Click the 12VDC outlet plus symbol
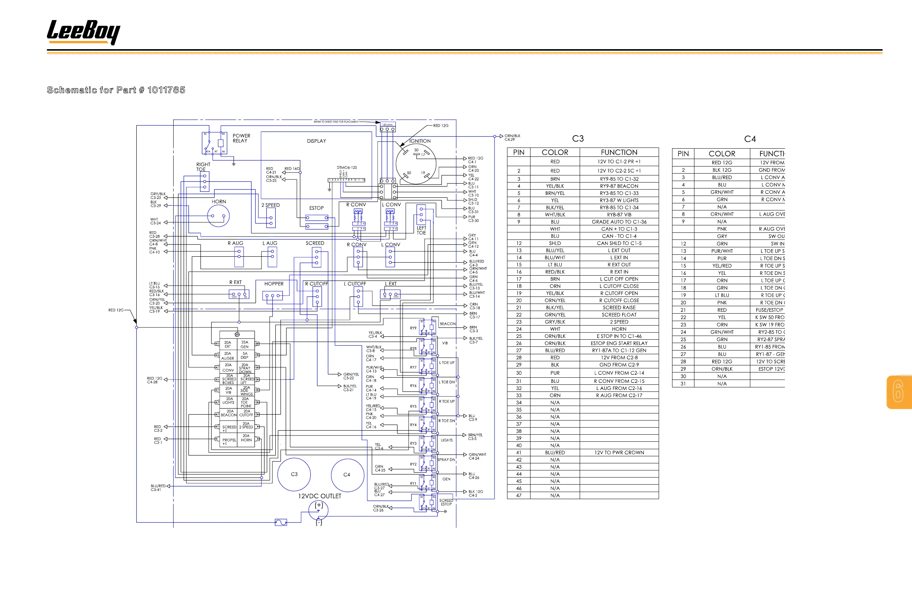The width and height of the screenshot is (912, 590). [319, 505]
